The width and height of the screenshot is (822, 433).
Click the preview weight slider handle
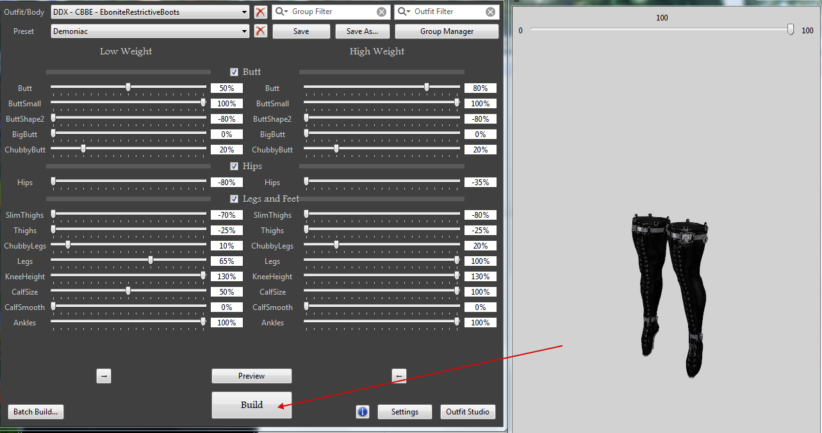[791, 29]
